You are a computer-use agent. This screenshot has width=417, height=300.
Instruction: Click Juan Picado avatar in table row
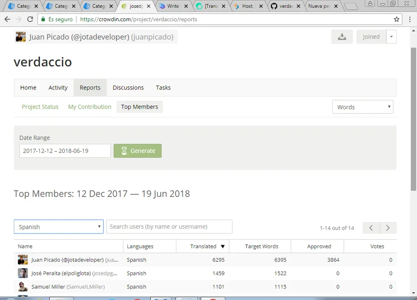tap(23, 260)
